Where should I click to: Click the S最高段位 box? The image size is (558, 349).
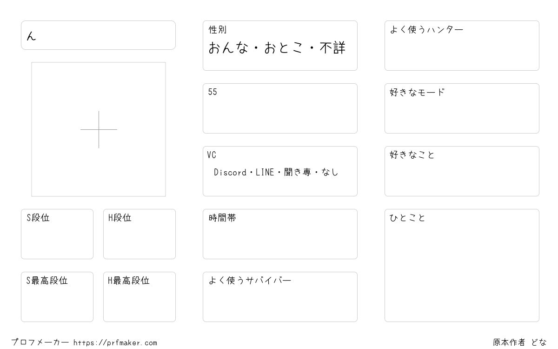(57, 297)
